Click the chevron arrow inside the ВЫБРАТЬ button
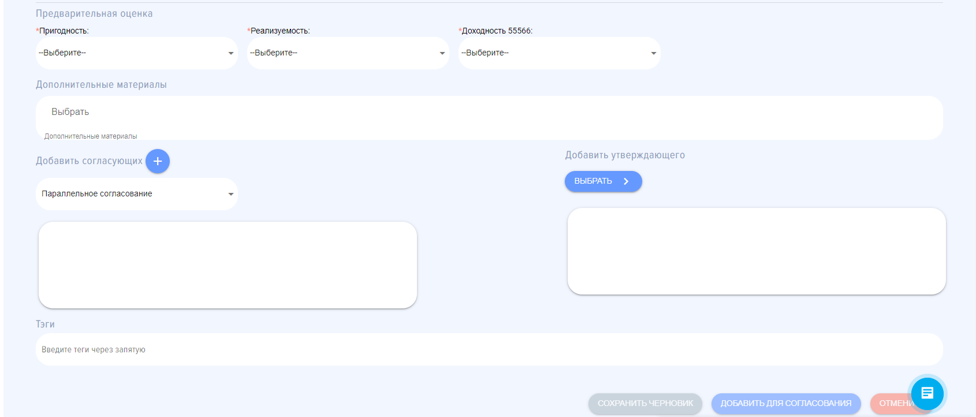 (x=626, y=181)
